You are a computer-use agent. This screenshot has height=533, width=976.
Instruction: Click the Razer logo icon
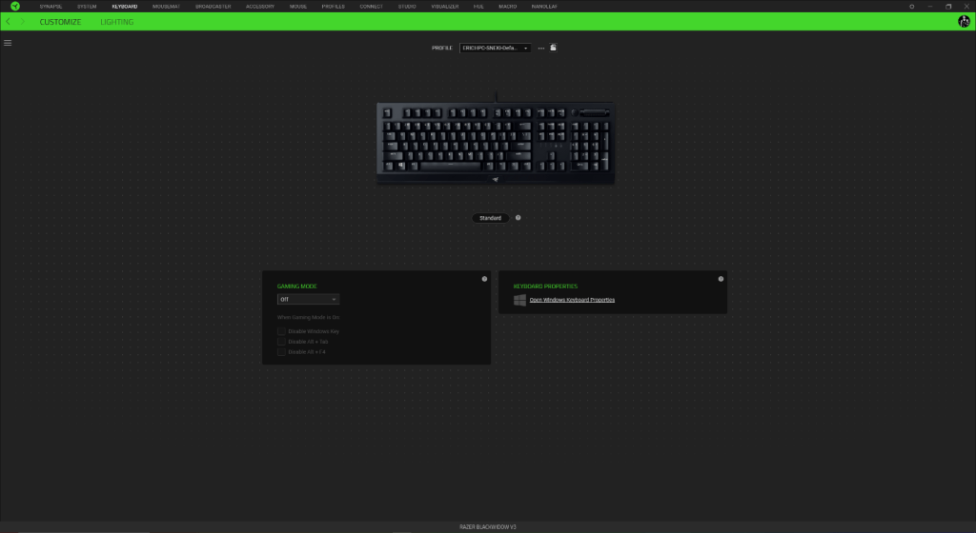point(15,7)
